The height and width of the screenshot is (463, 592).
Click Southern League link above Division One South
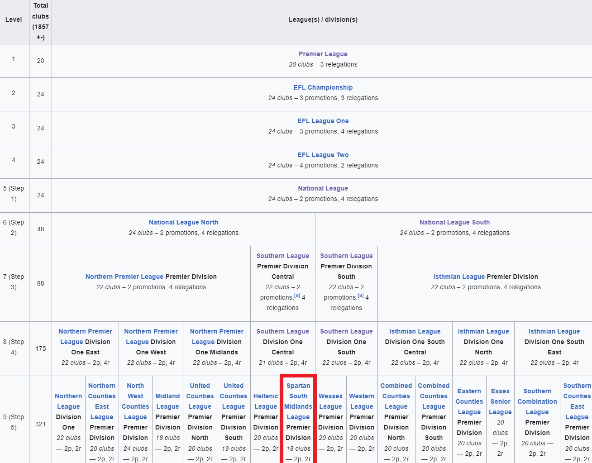(x=346, y=331)
